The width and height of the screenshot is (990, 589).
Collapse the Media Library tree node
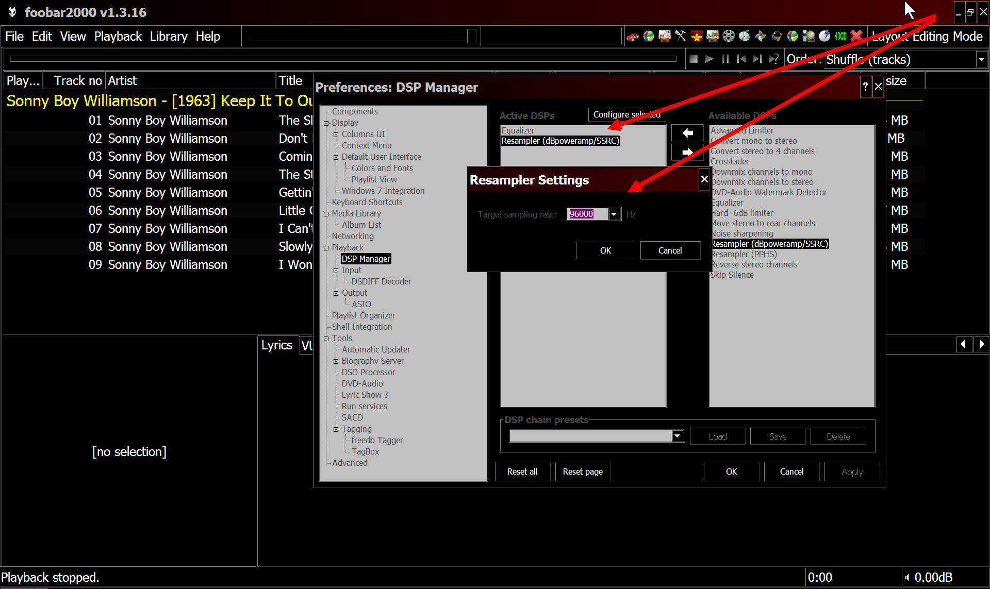point(326,214)
